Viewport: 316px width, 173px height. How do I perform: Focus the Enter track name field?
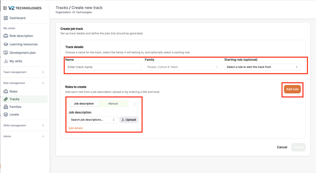(x=103, y=67)
